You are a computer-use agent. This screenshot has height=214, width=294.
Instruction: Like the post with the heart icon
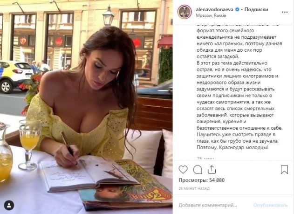click(183, 170)
